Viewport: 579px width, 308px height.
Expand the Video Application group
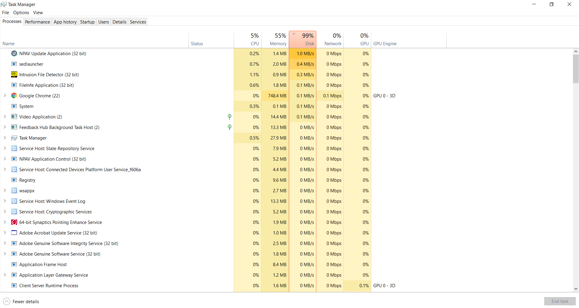tap(5, 117)
